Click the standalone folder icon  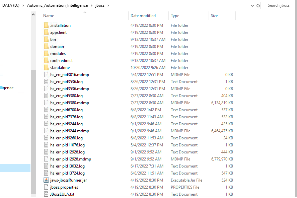click(x=46, y=67)
